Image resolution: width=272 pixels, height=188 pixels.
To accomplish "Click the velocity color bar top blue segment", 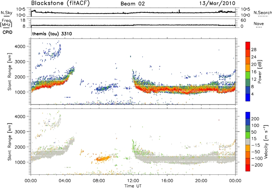I will click(248, 115).
